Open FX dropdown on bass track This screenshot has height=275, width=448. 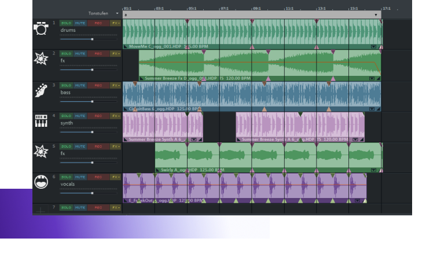115,86
